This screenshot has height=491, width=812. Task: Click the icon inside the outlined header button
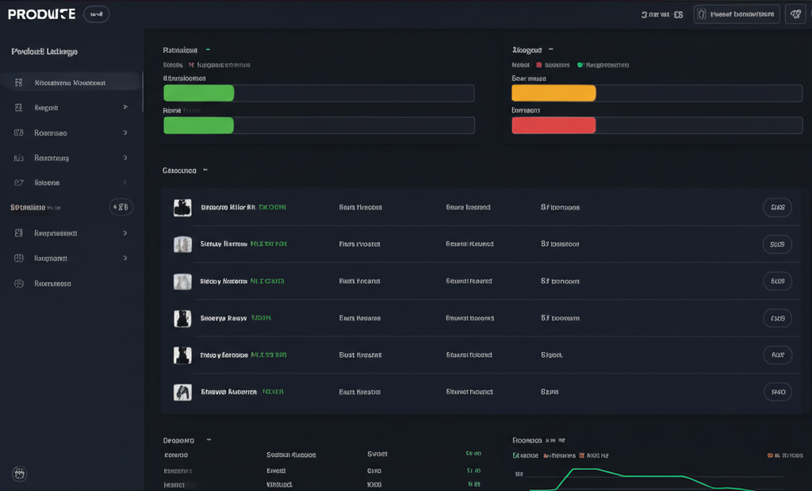click(702, 14)
